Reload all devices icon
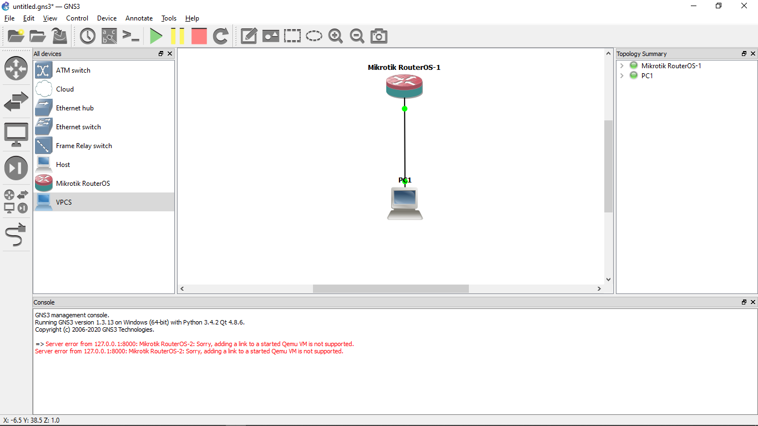758x426 pixels. click(x=220, y=36)
